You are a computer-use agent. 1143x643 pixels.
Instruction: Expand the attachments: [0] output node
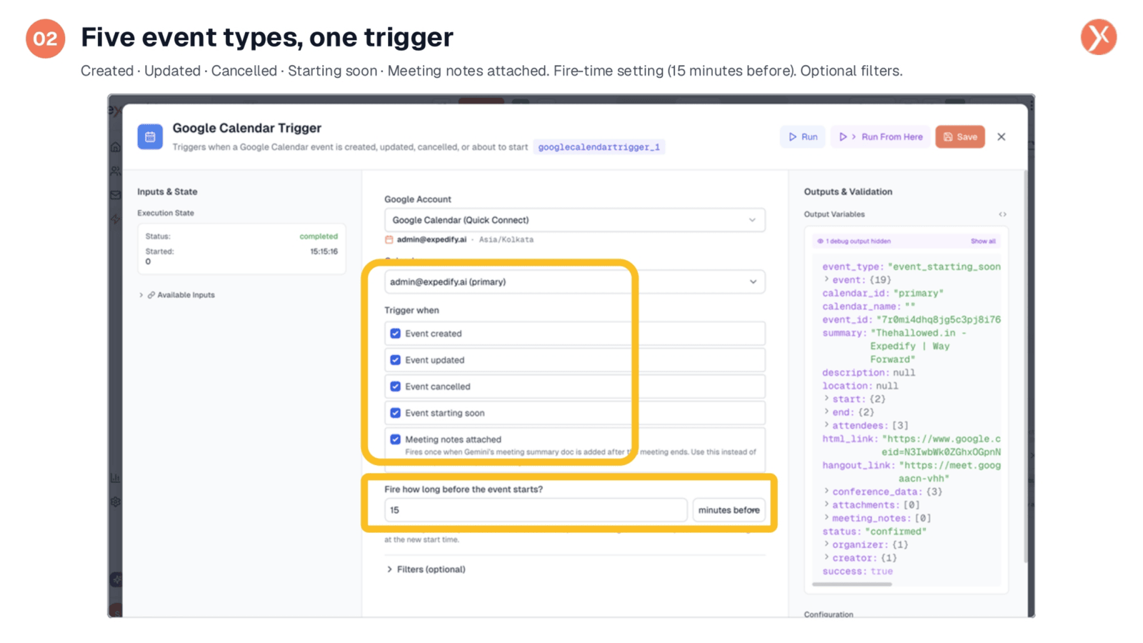[827, 504]
